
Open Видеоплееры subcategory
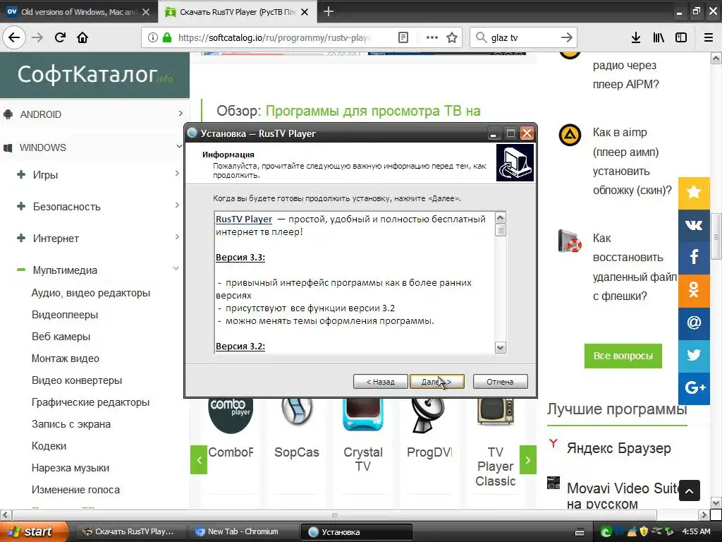point(65,315)
